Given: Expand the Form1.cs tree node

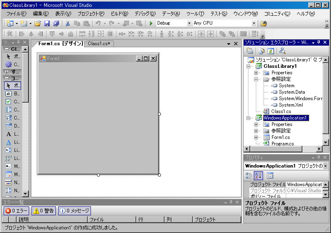Looking at the screenshot, I should [x=256, y=137].
